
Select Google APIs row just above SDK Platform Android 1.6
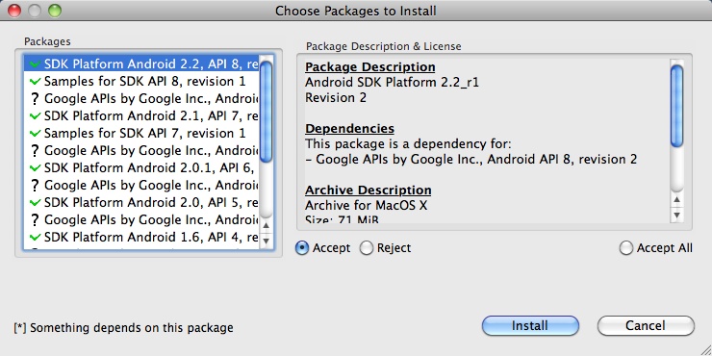click(x=141, y=219)
